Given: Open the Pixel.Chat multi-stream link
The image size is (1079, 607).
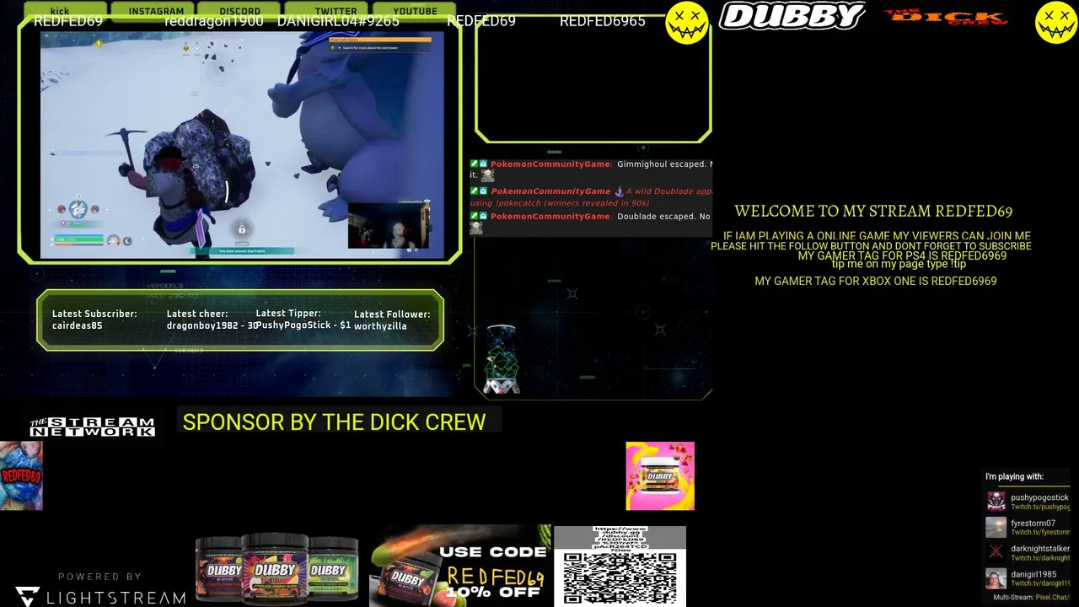Looking at the screenshot, I should click(1053, 598).
